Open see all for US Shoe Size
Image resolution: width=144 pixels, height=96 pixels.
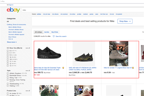pos(28,48)
